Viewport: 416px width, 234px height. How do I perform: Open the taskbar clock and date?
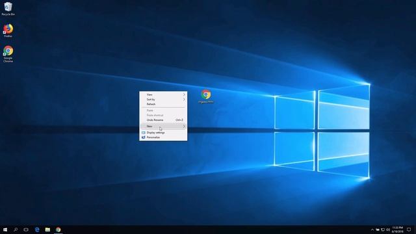click(x=397, y=229)
